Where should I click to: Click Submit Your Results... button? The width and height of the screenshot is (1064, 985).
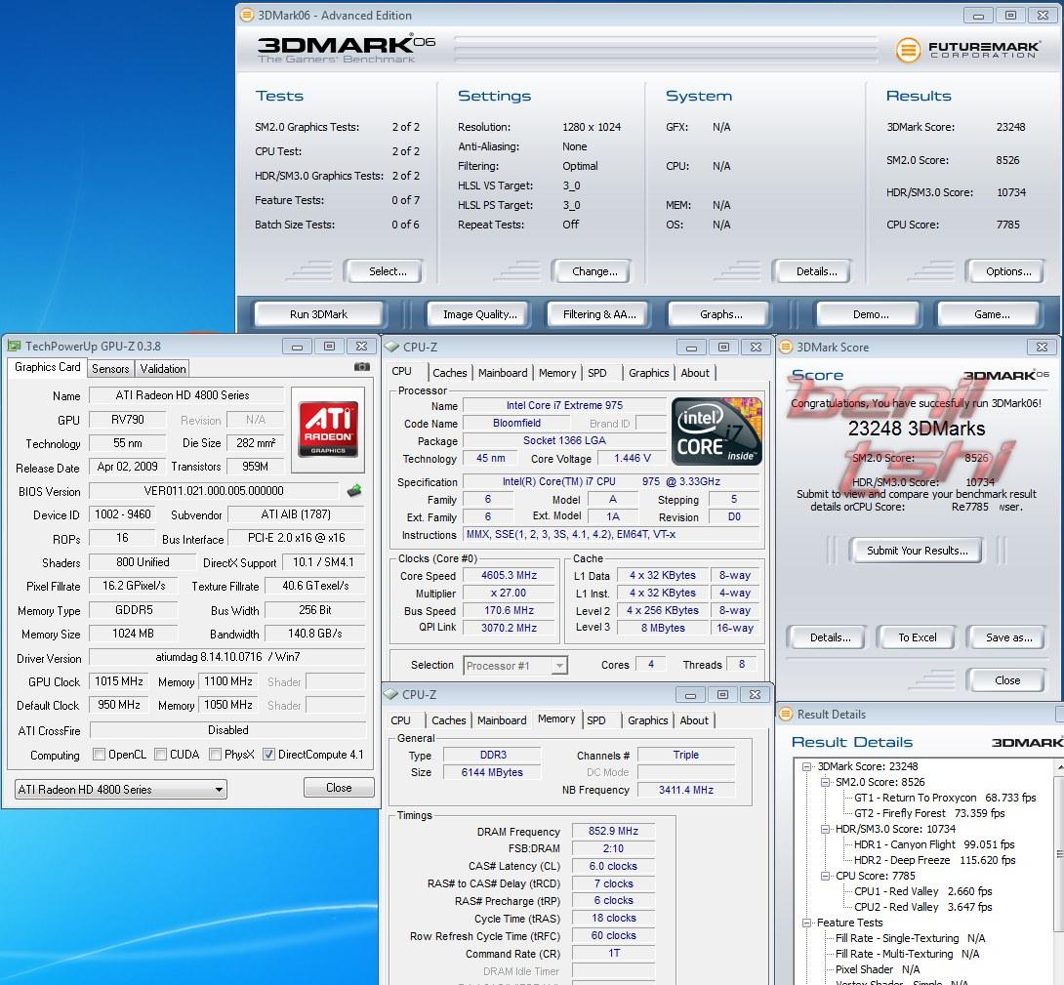(x=917, y=551)
